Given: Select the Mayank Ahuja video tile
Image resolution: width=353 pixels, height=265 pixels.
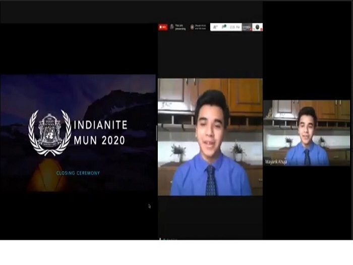Looking at the screenshot, I should [307, 133].
